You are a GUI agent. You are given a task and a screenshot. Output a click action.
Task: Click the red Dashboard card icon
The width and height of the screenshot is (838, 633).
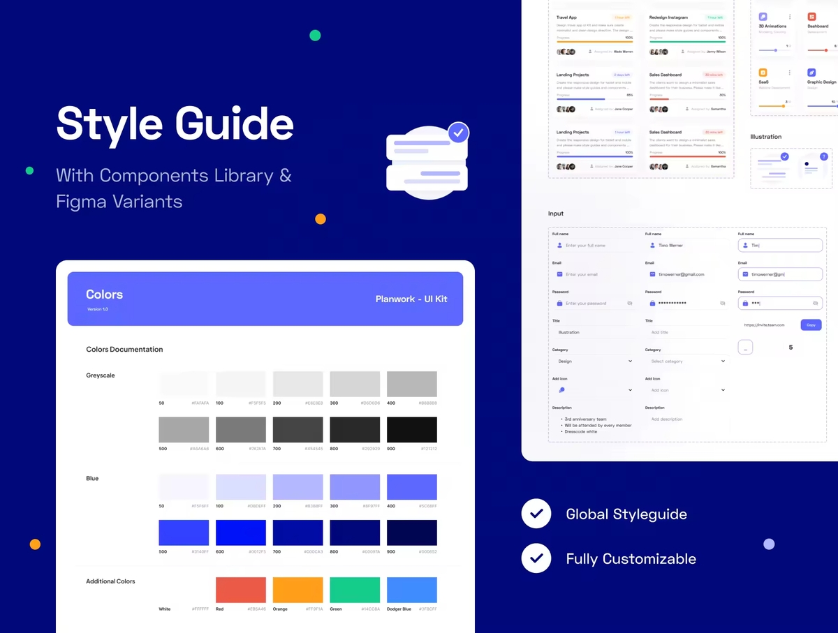pyautogui.click(x=812, y=16)
